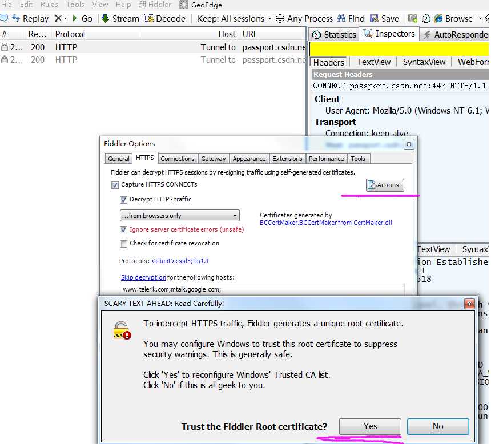The width and height of the screenshot is (491, 444).
Task: Switch to Connections tab in Fiddler Options
Action: click(x=177, y=159)
